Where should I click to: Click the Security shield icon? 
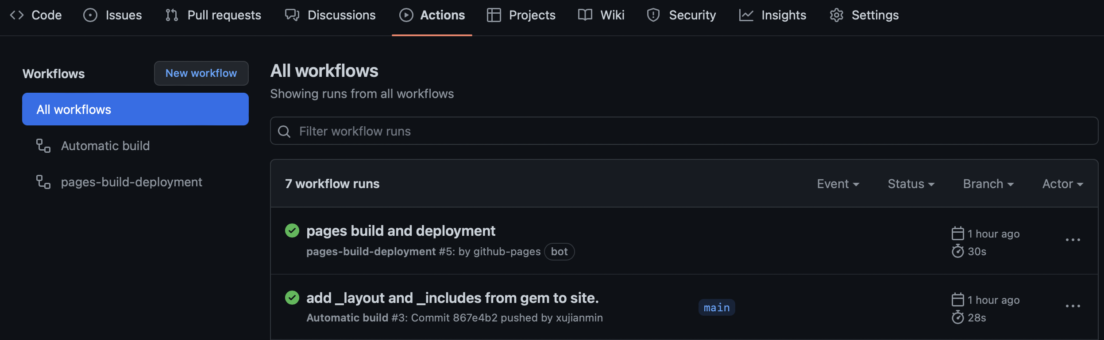coord(653,15)
